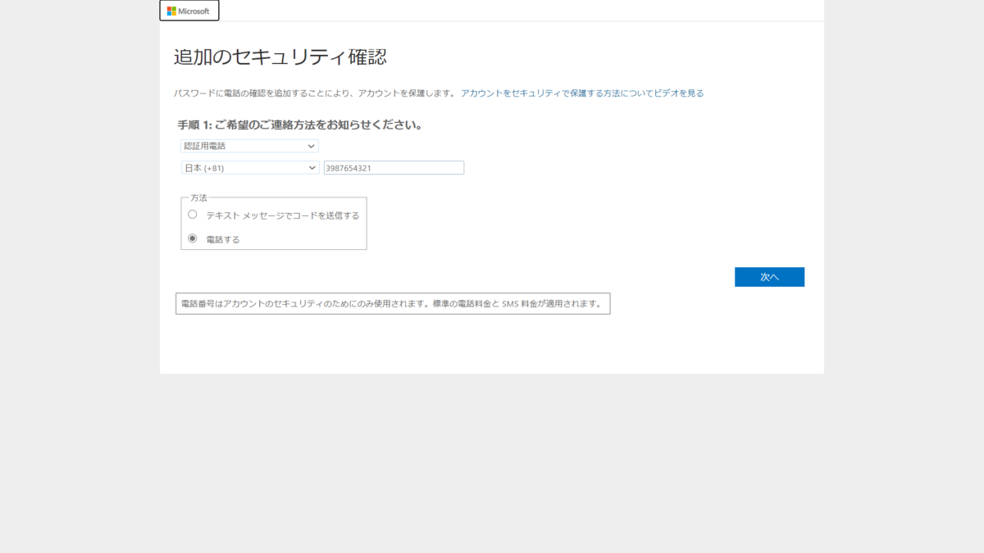Click the 方法 group label

click(x=198, y=197)
